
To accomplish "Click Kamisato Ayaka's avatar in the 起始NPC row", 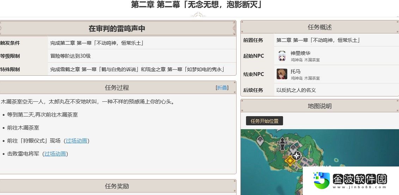I will (282, 56).
